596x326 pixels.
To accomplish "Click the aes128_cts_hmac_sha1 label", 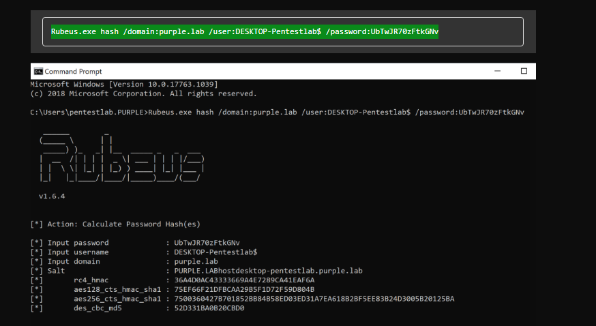I will [x=117, y=290].
